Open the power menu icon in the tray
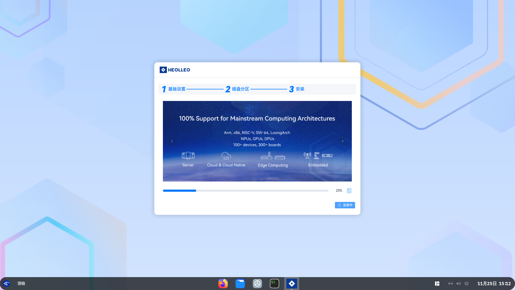This screenshot has height=290, width=515. [467, 284]
